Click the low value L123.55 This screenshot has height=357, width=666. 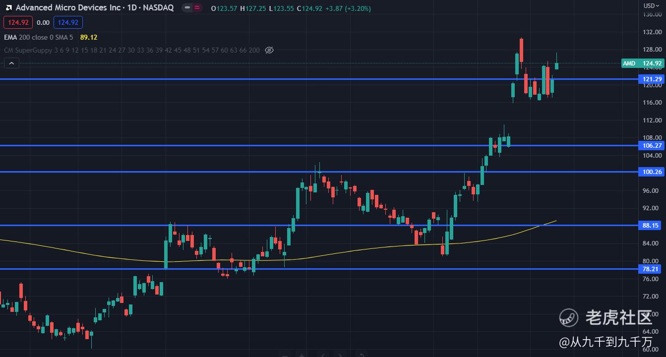(281, 8)
